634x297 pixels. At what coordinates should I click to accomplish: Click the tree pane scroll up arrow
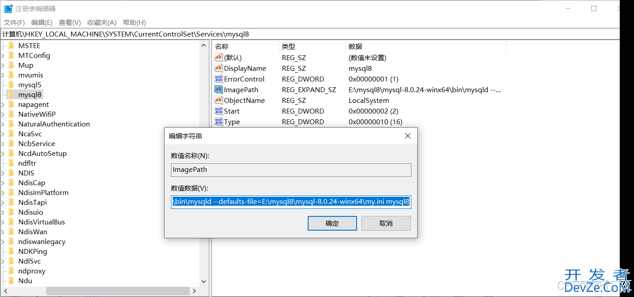(204, 45)
